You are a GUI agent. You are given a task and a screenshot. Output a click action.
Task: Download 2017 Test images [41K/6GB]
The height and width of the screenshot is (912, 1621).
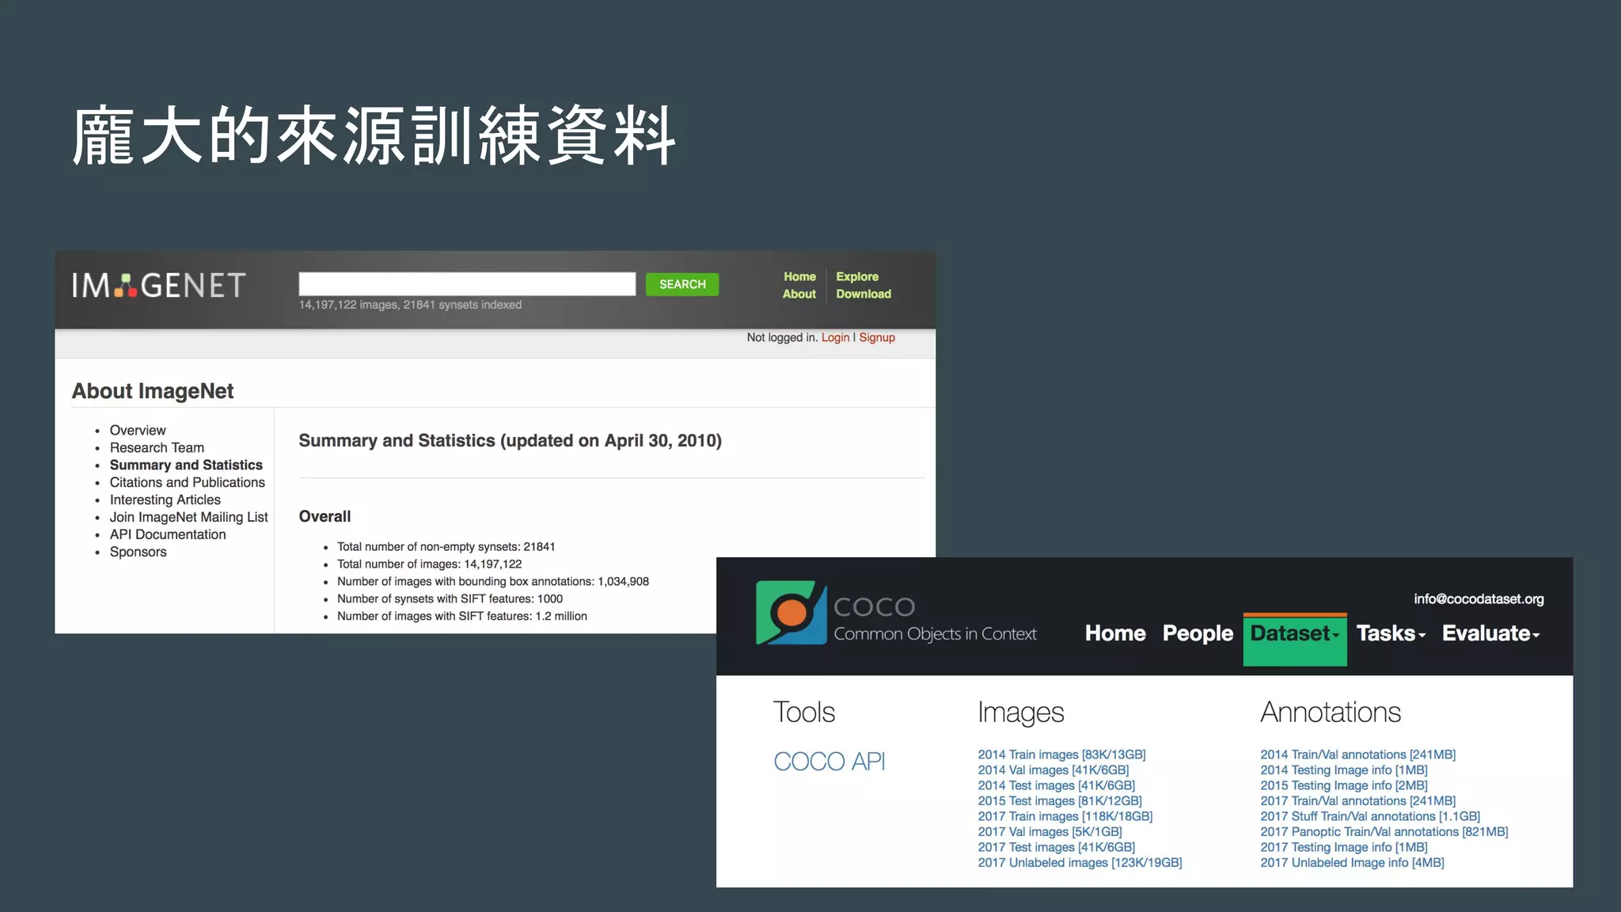coord(1056,847)
